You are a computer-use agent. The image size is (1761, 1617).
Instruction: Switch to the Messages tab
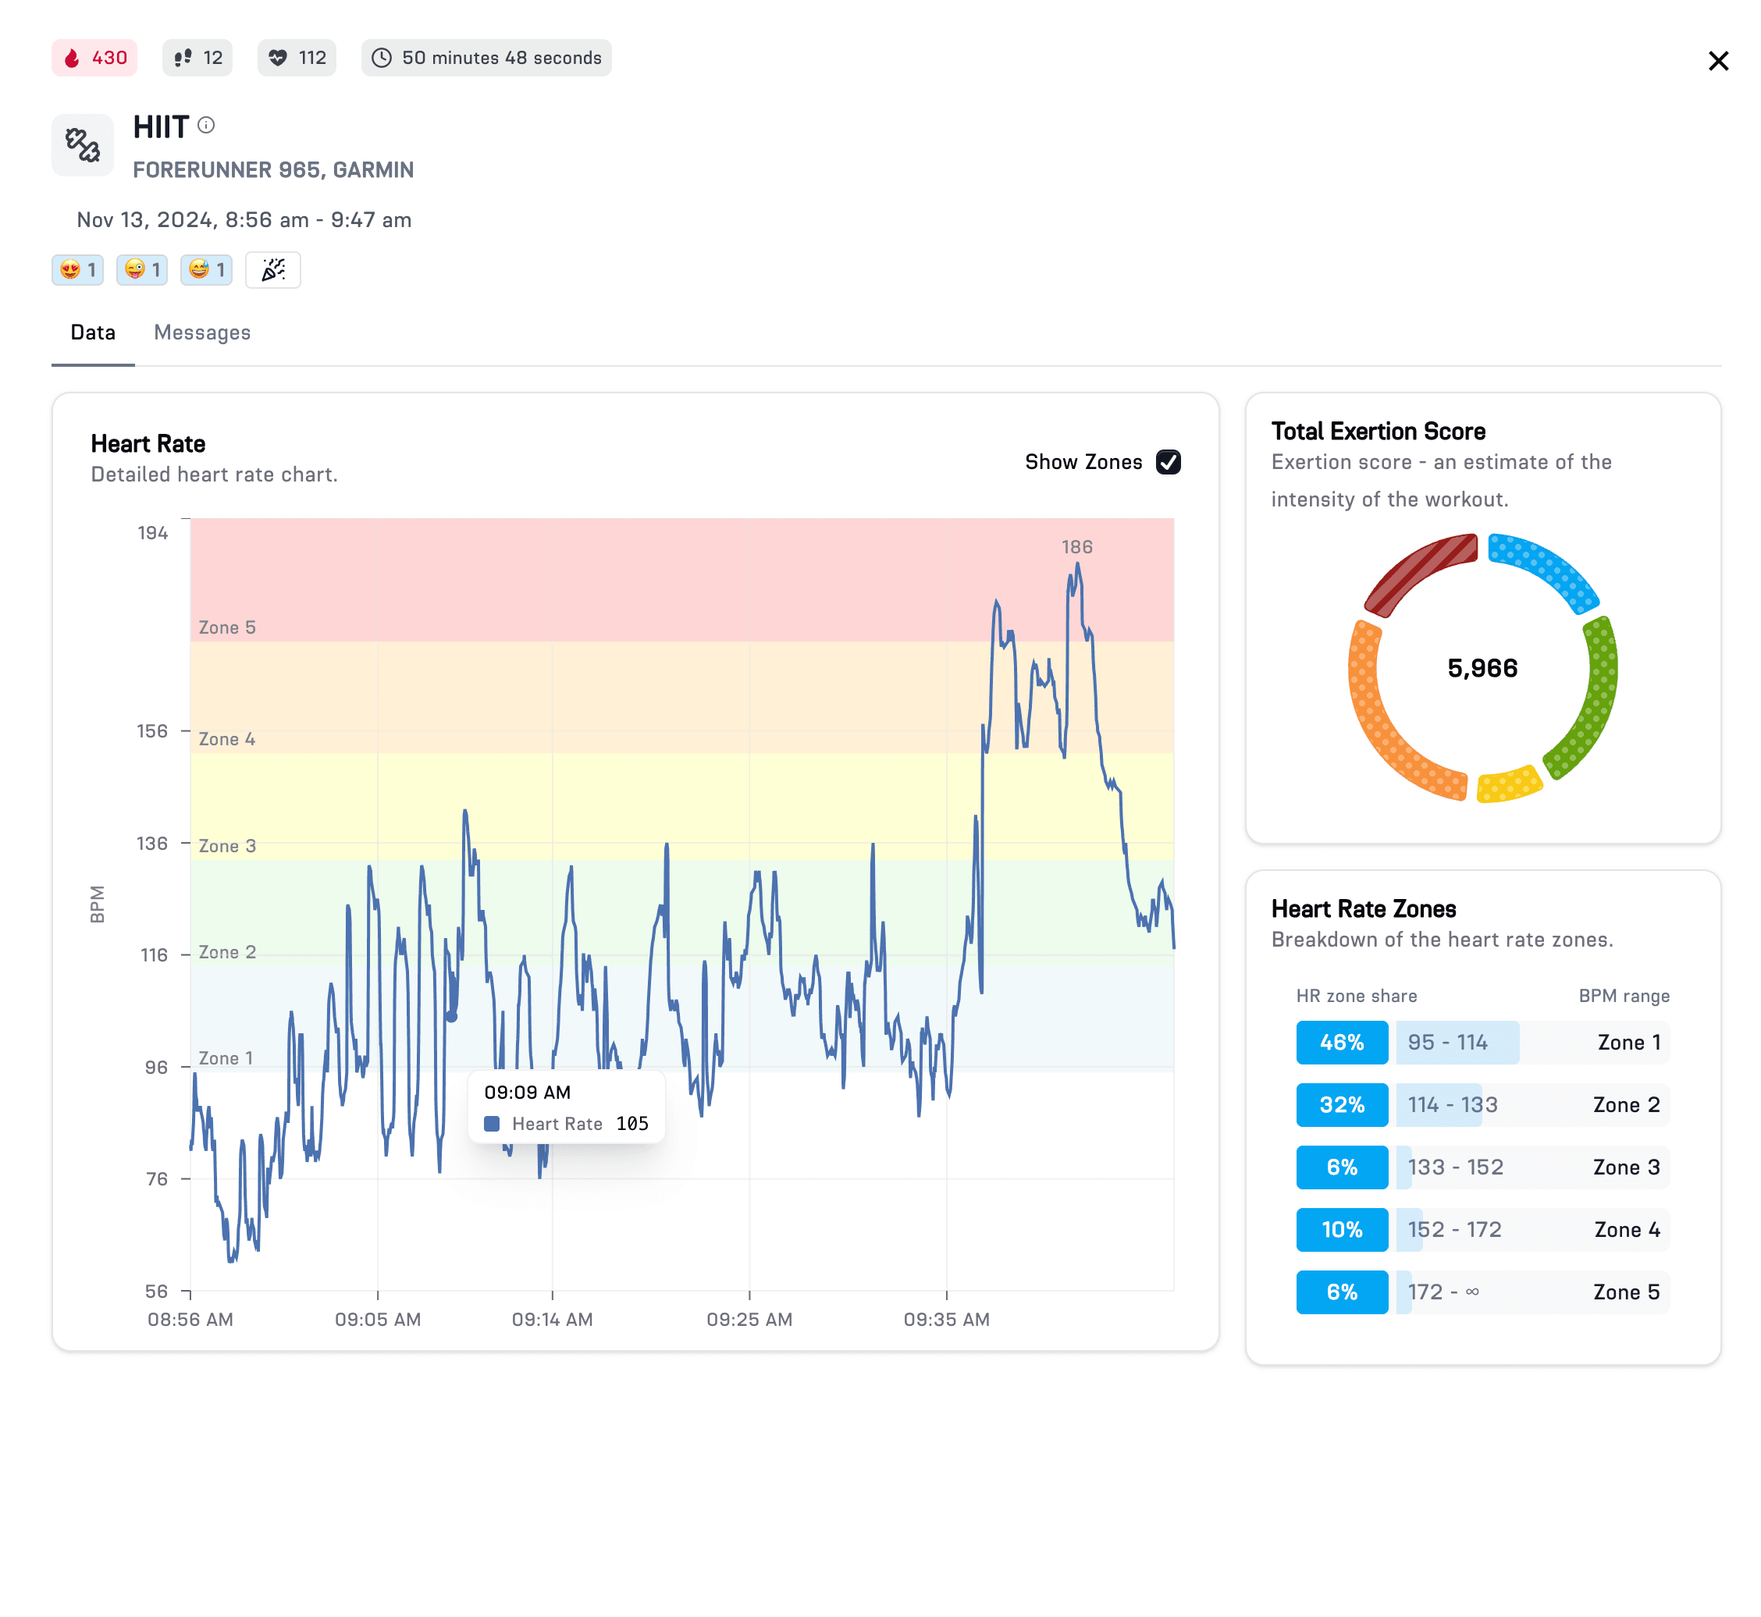coord(202,332)
